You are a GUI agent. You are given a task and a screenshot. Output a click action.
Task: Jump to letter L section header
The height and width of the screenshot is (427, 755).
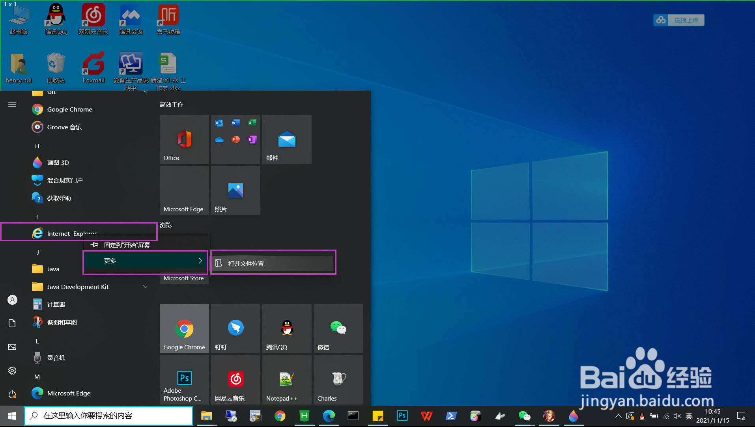pyautogui.click(x=37, y=341)
